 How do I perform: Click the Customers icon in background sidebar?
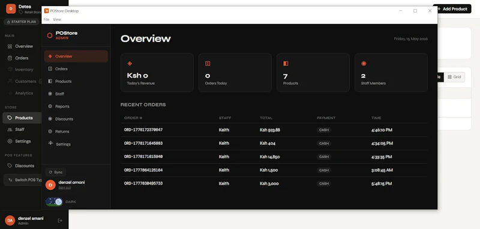point(10,81)
